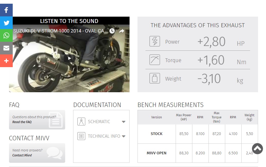The height and width of the screenshot is (167, 266).
Task: Click the video share arrow icon
Action: point(121,31)
